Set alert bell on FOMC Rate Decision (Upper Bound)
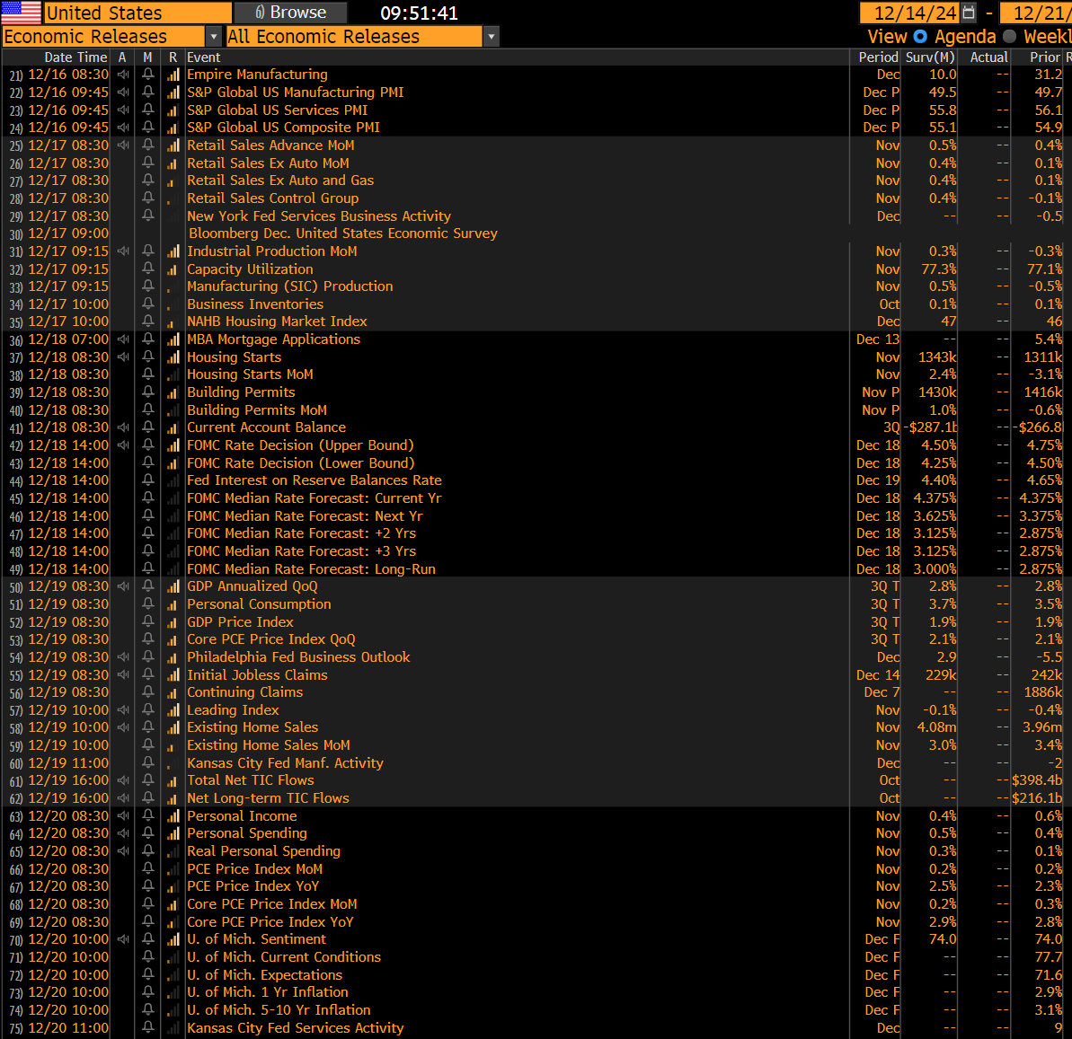Viewport: 1072px width, 1039px height. coord(147,445)
